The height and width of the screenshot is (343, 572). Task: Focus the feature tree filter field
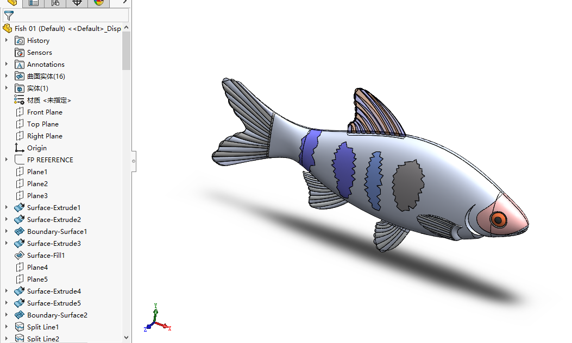click(66, 16)
